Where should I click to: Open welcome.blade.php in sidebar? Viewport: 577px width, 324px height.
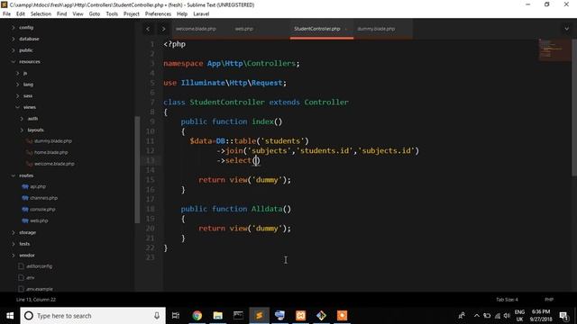(x=54, y=164)
